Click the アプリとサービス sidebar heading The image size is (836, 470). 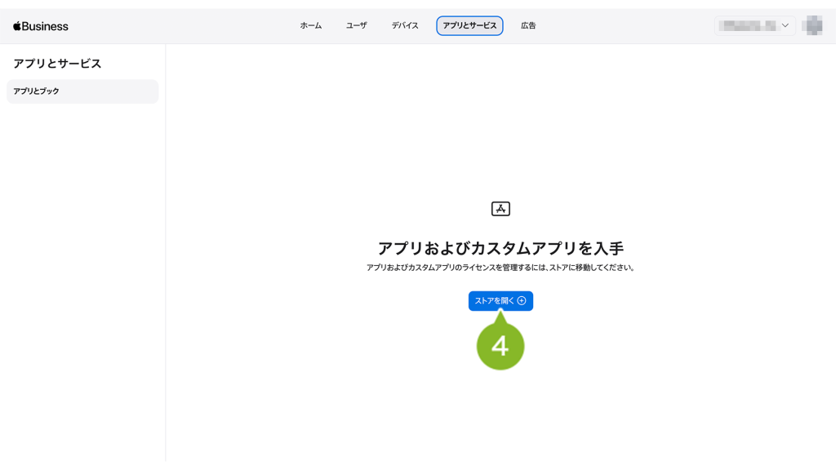(57, 64)
